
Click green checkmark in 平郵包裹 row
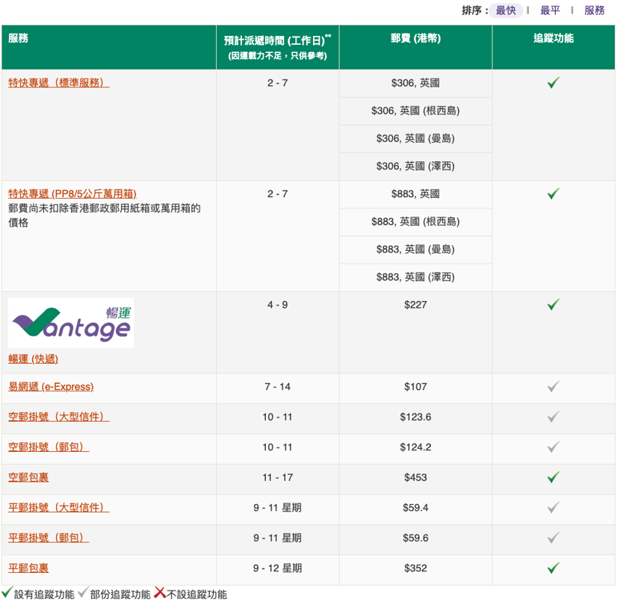click(553, 568)
